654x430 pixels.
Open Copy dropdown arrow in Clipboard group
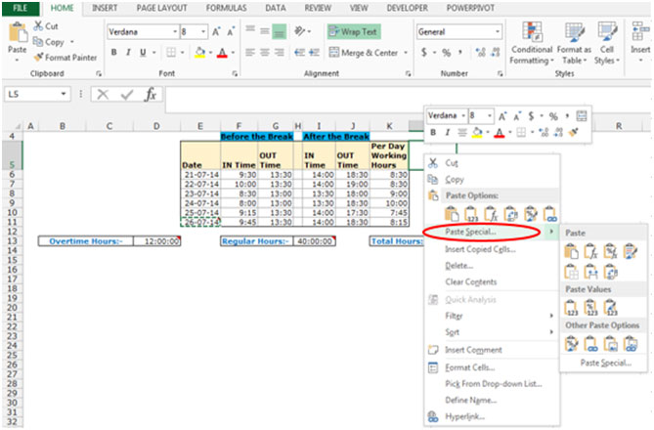[x=72, y=42]
